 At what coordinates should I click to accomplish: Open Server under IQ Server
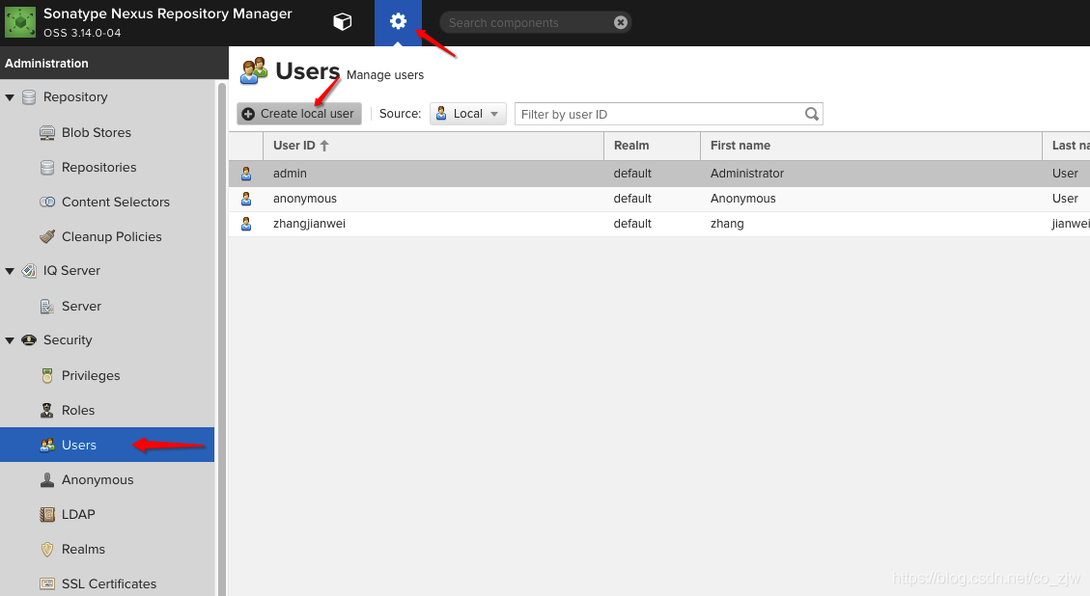107,307
